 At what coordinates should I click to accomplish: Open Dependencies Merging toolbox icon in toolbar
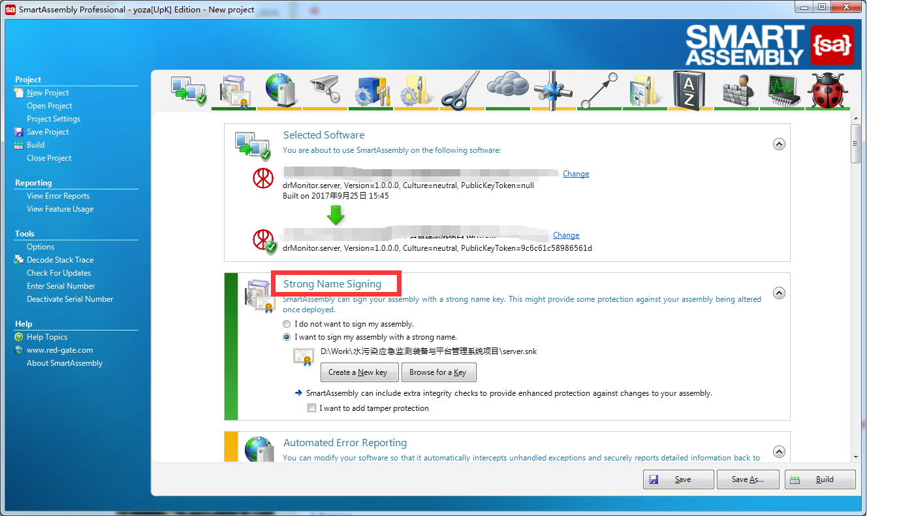click(x=372, y=91)
